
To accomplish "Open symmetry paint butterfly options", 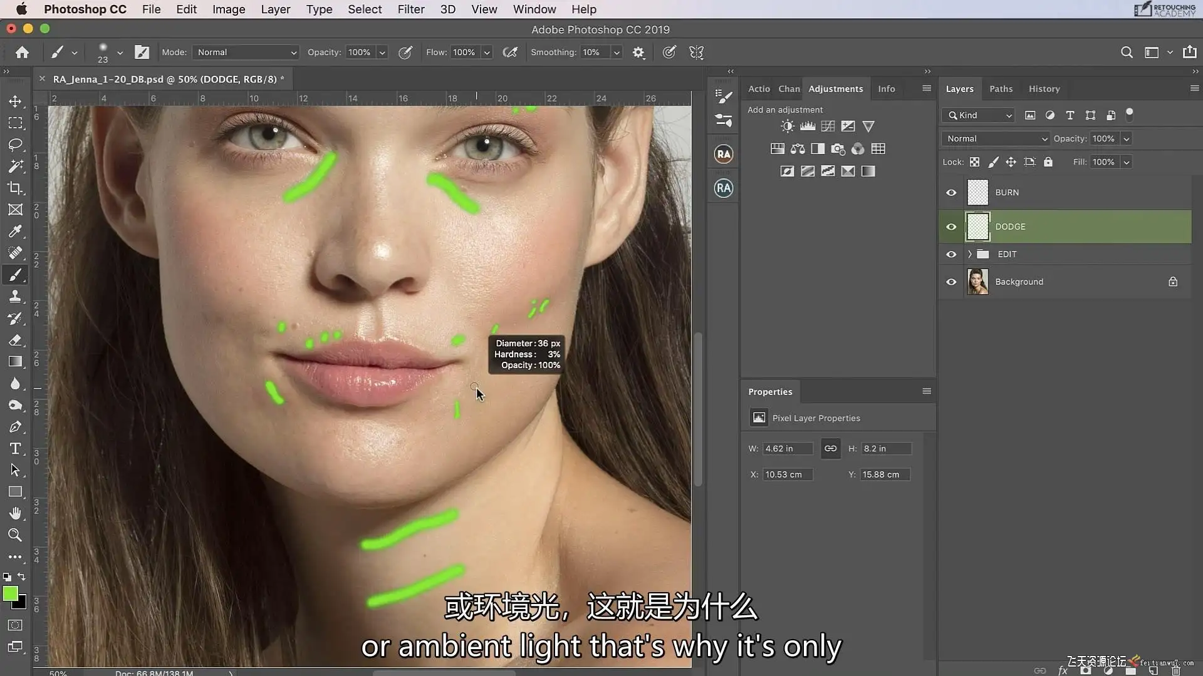I will click(696, 53).
